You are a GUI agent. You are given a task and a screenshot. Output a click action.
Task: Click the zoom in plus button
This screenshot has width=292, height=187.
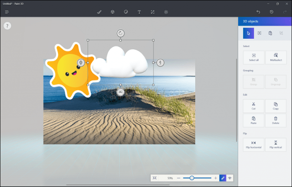(215, 178)
